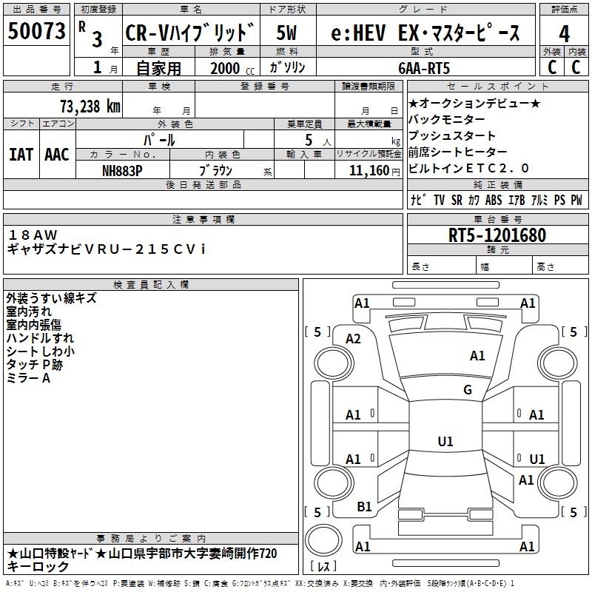Click the IAT shift type cell
Viewport: 592px width, 592px height.
[21, 155]
